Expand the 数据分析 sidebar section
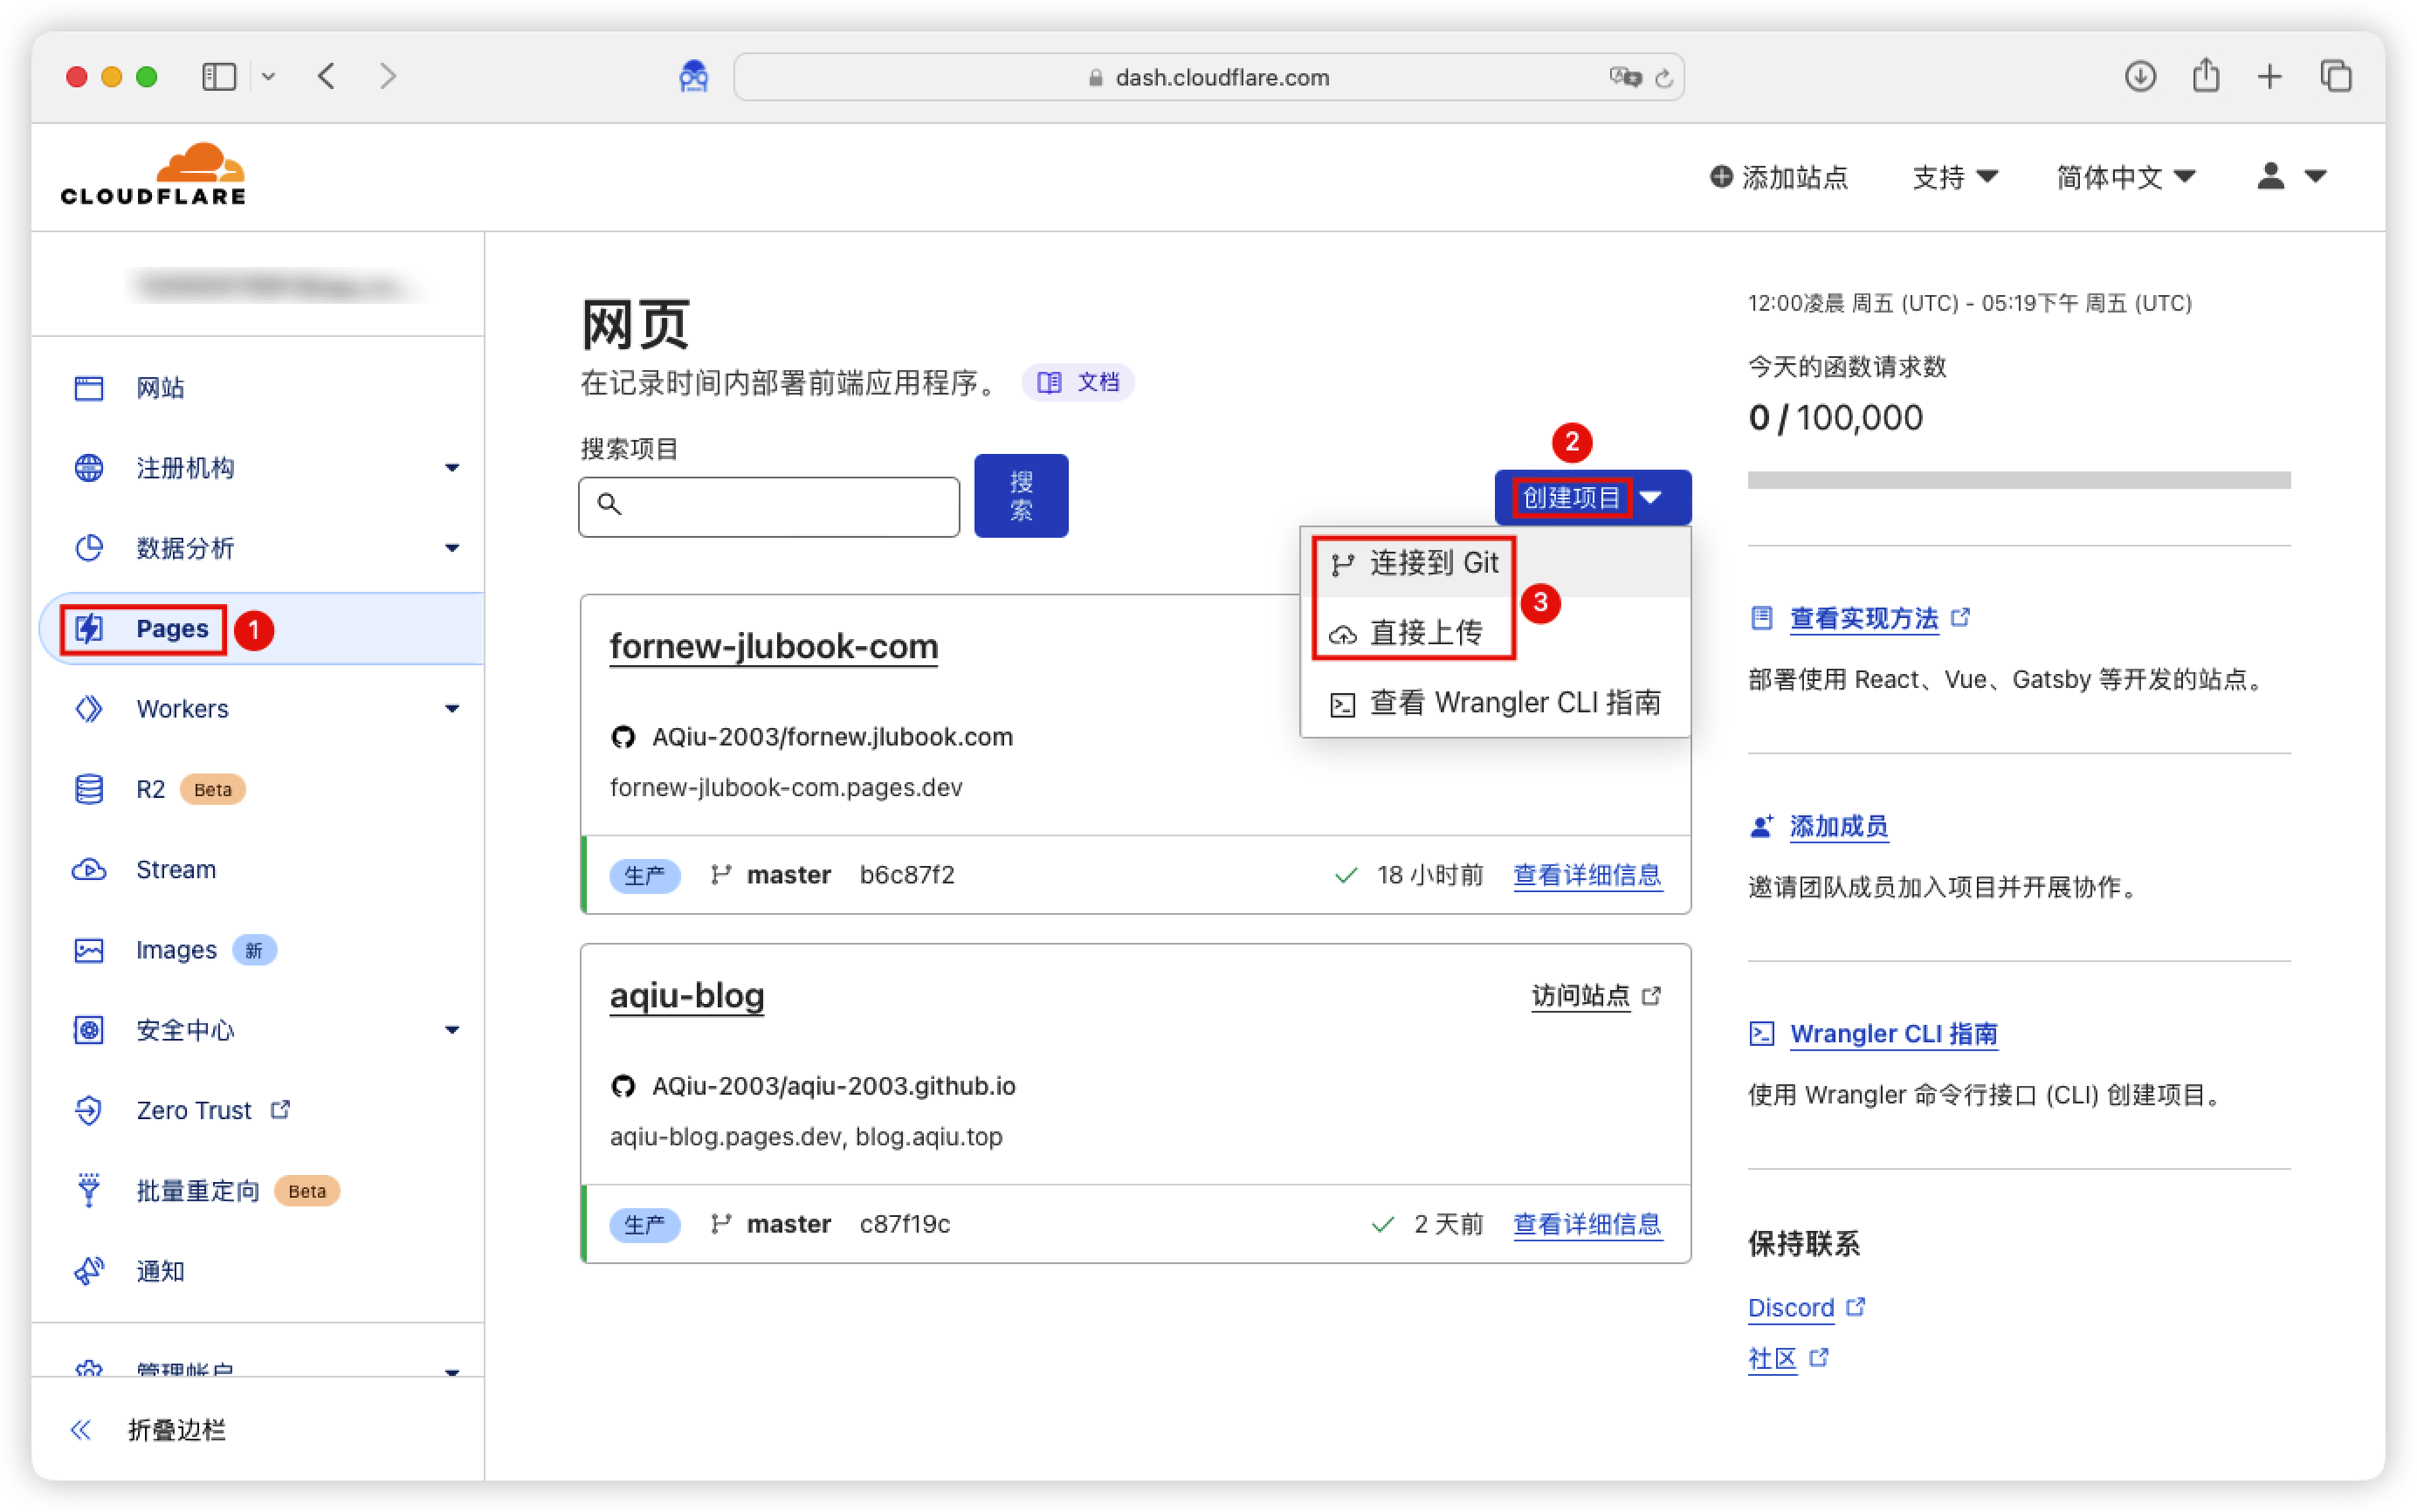The height and width of the screenshot is (1512, 2417). tap(453, 548)
